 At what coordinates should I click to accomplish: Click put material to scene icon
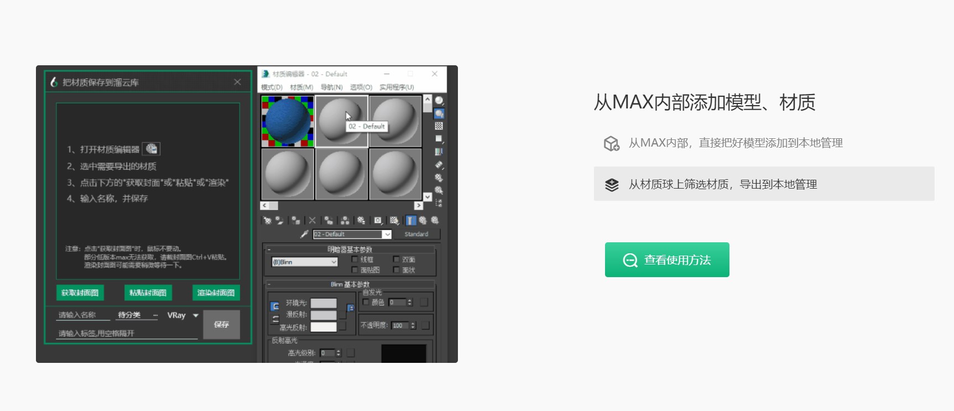point(279,220)
